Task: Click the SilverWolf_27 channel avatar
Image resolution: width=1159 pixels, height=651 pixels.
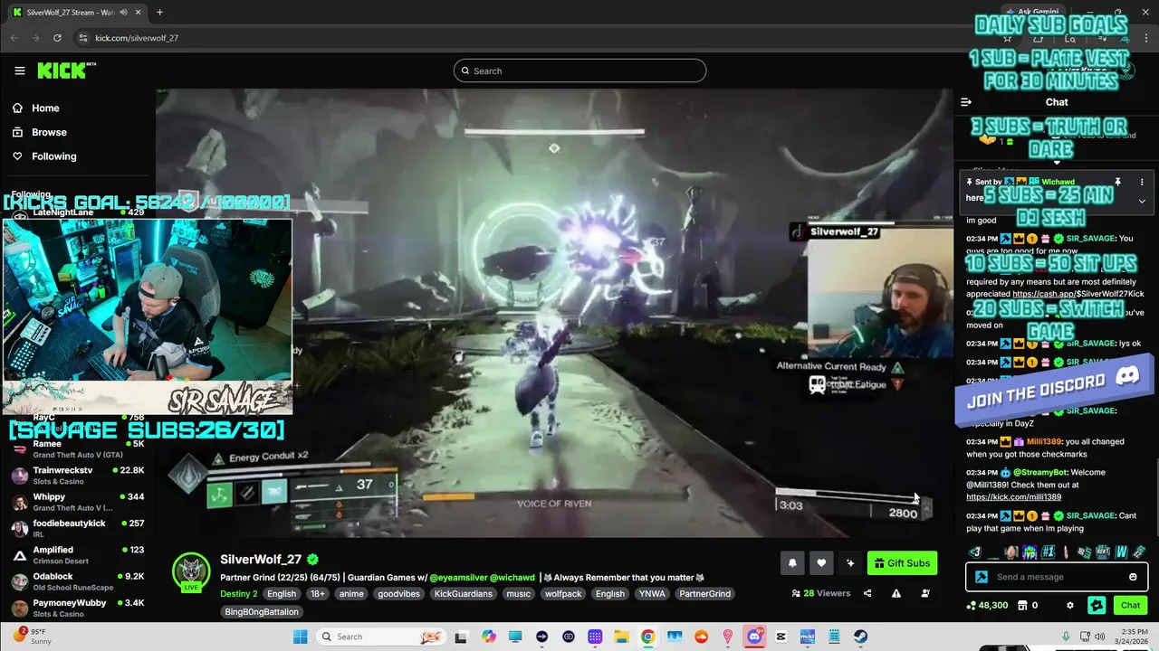Action: pyautogui.click(x=191, y=571)
